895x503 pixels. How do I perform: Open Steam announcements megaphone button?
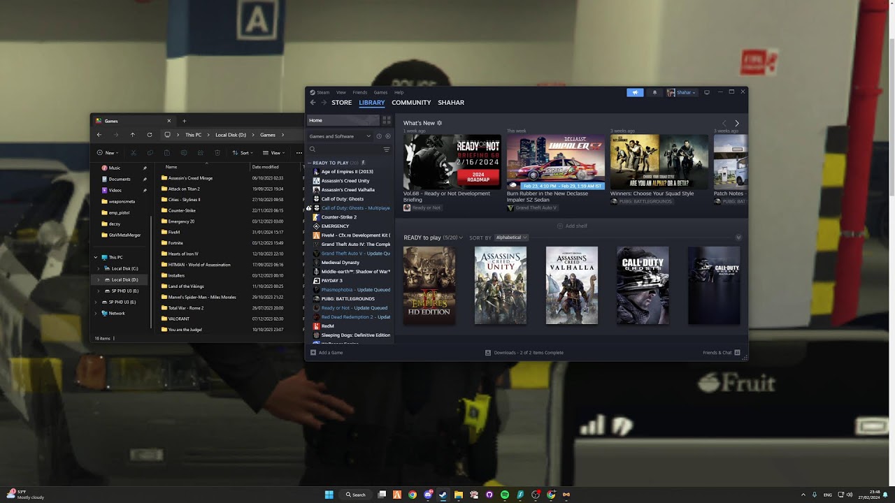click(x=635, y=92)
